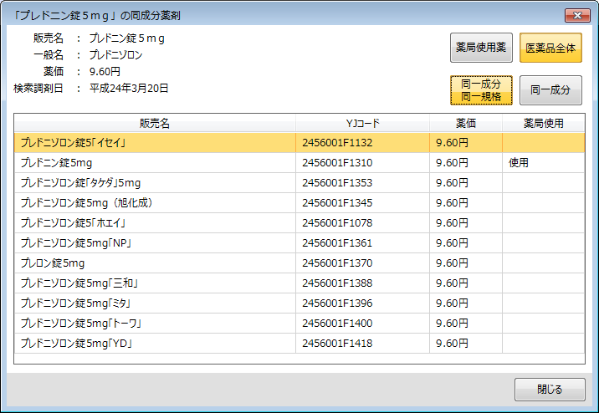Select row プレドニゾロン錠5mg「三和」
Screen dimensions: 599x413
(299, 283)
